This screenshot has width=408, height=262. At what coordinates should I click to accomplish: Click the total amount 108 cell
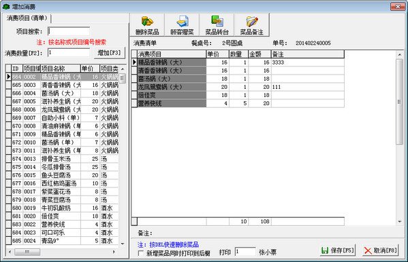tap(260, 221)
